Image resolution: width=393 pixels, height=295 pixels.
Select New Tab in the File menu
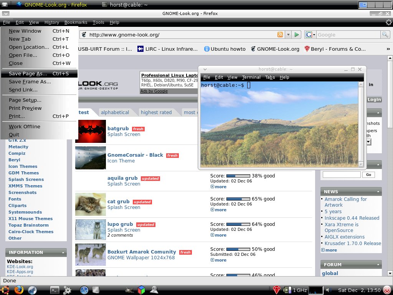(39, 39)
